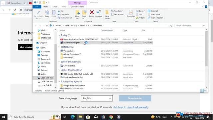Click the up-arrow parent folder button
The image size is (213, 120).
[47, 26]
